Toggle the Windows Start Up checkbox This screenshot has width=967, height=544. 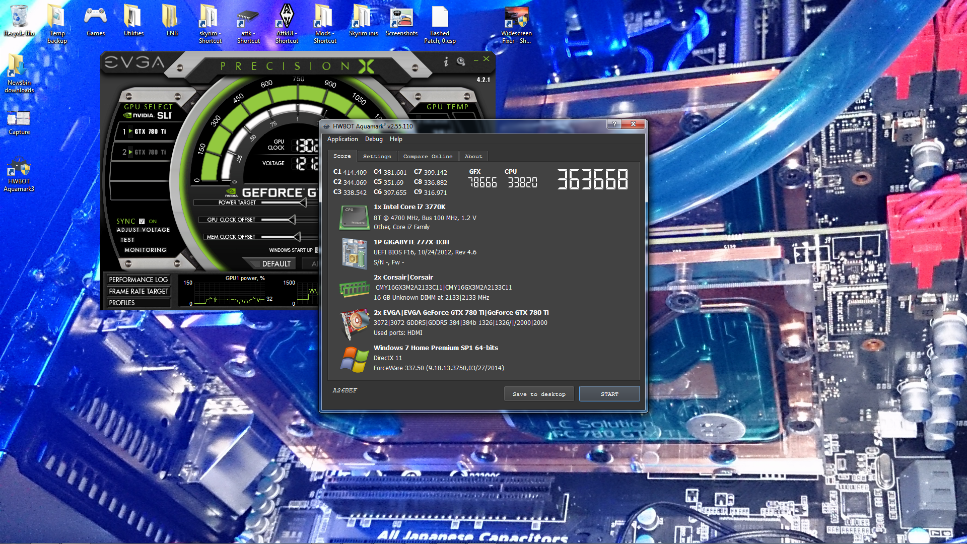(x=317, y=250)
